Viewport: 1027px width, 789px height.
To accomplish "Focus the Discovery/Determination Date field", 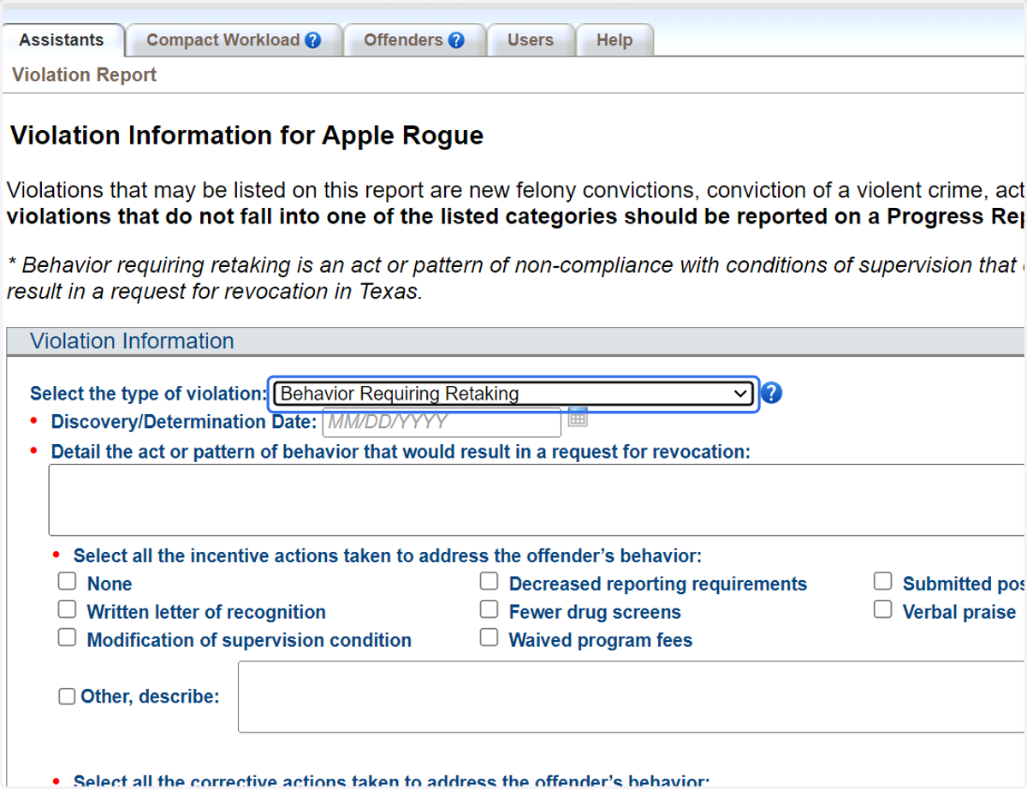I will (x=442, y=422).
